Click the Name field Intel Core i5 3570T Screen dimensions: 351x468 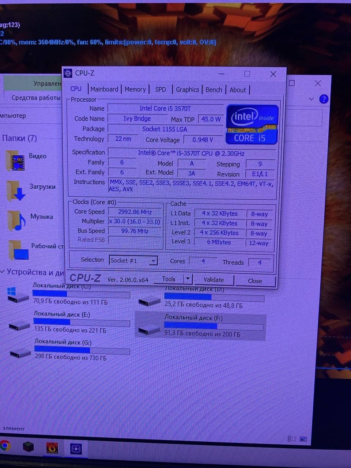click(165, 109)
